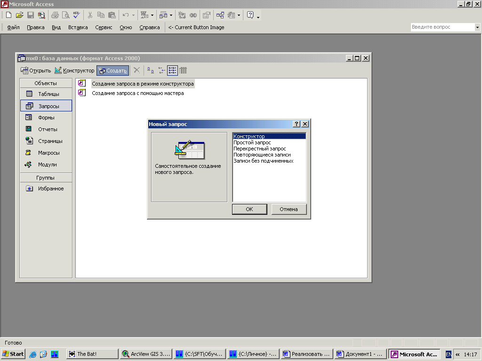Open the Файл menu
482x361 pixels.
[x=13, y=27]
